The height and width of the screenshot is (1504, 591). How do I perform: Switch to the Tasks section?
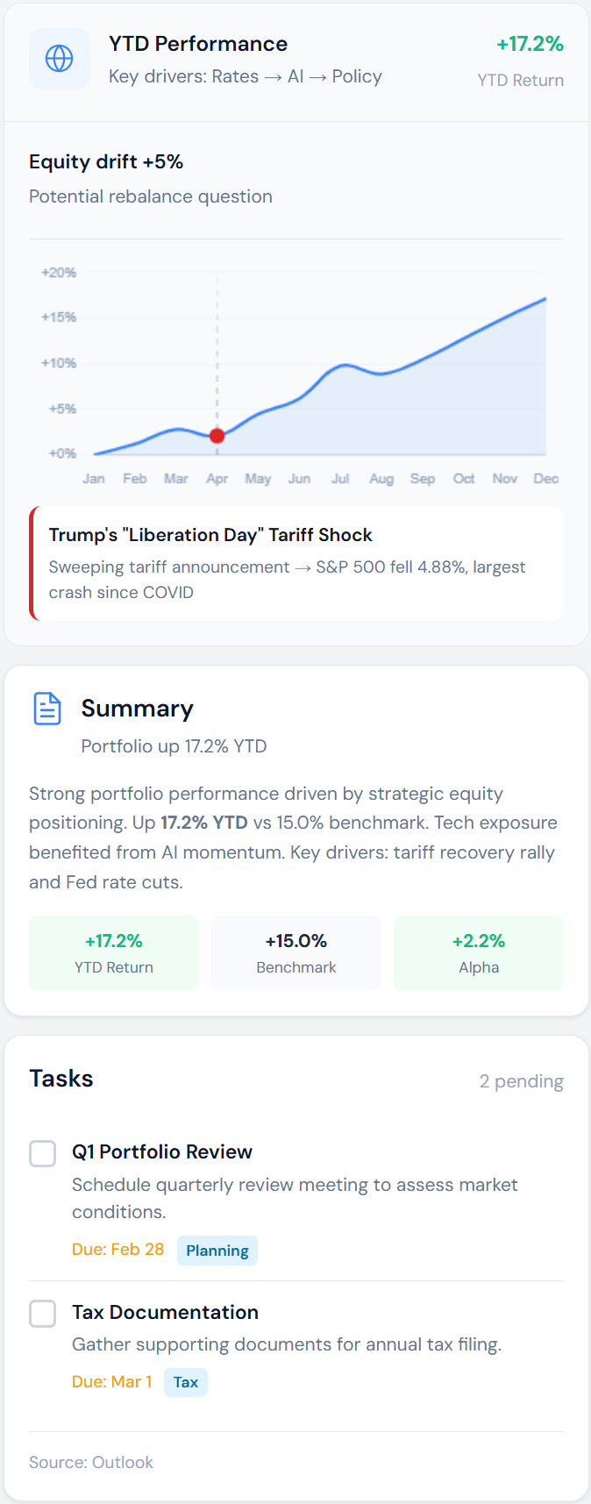coord(61,1079)
